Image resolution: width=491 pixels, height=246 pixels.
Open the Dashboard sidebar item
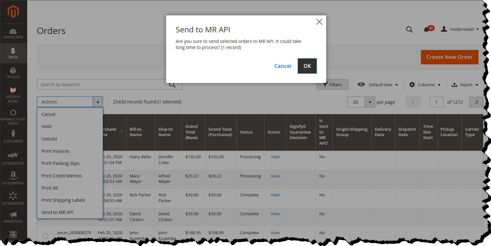point(13,34)
